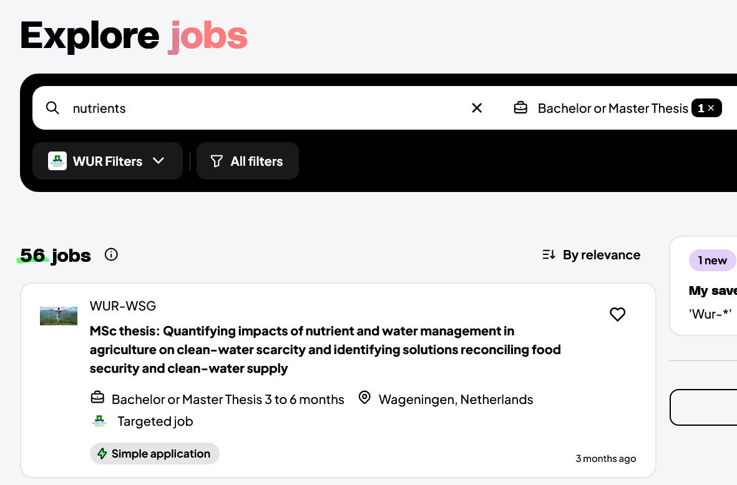Click the magnifier search icon
This screenshot has width=737, height=485.
tap(53, 108)
